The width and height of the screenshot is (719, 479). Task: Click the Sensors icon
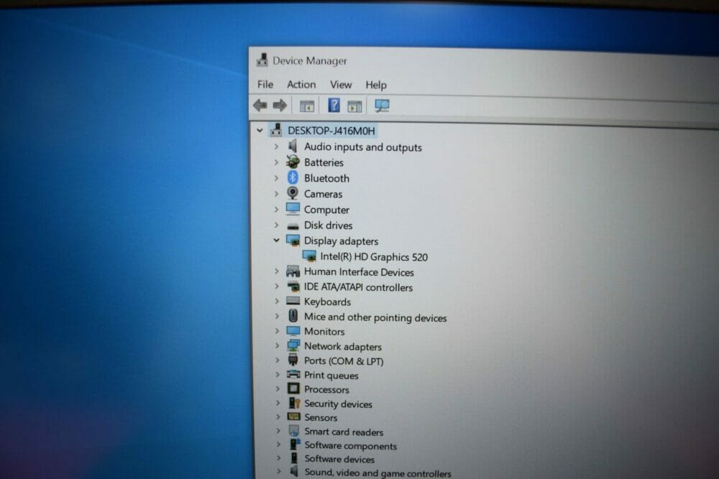coord(293,417)
